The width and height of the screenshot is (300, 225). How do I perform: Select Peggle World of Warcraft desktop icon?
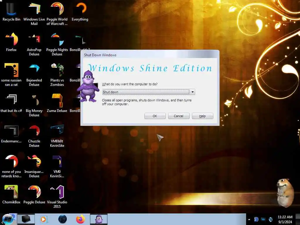tap(57, 13)
